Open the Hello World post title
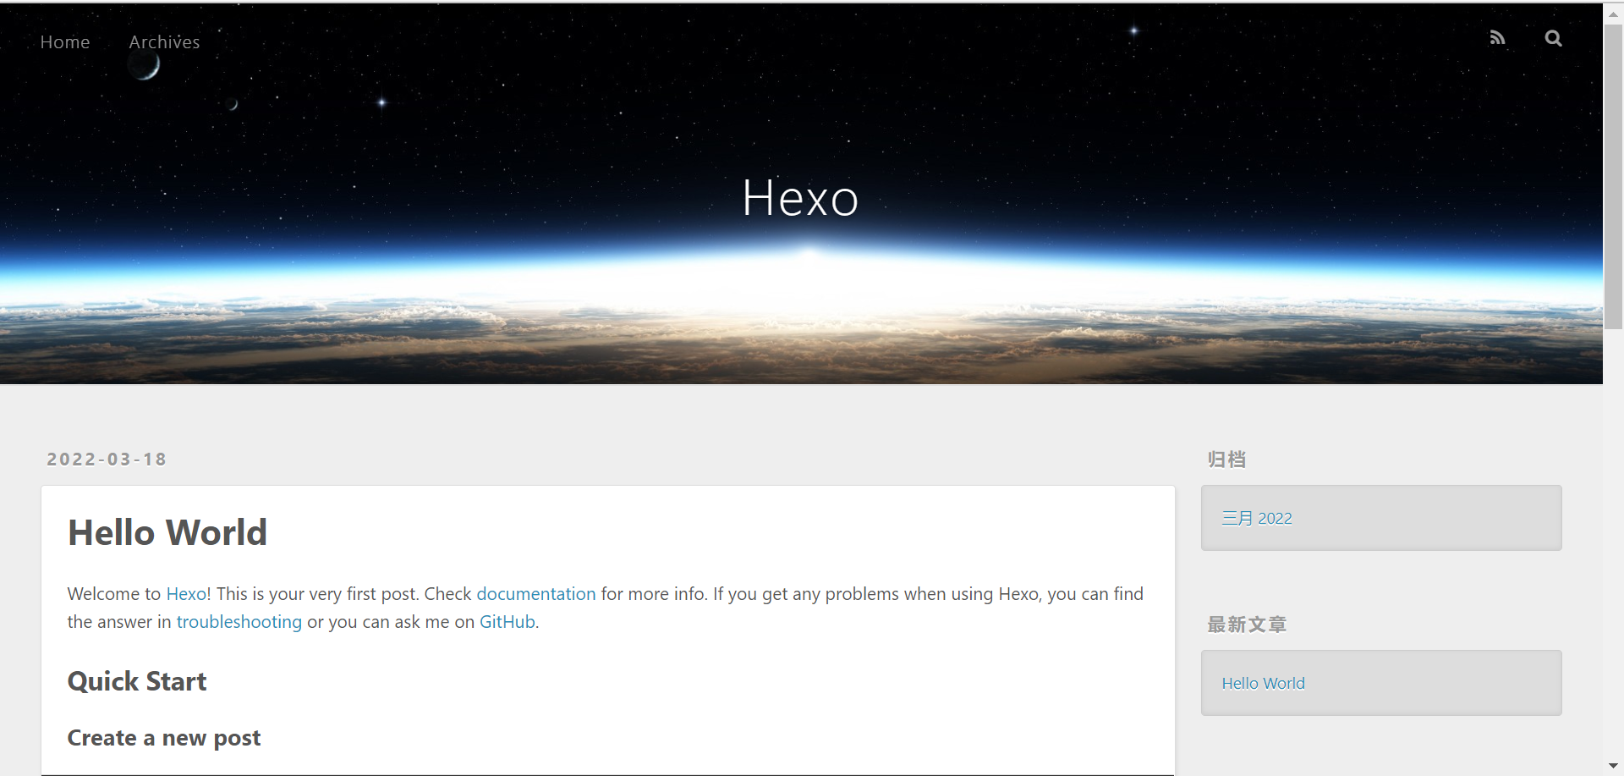 click(167, 533)
